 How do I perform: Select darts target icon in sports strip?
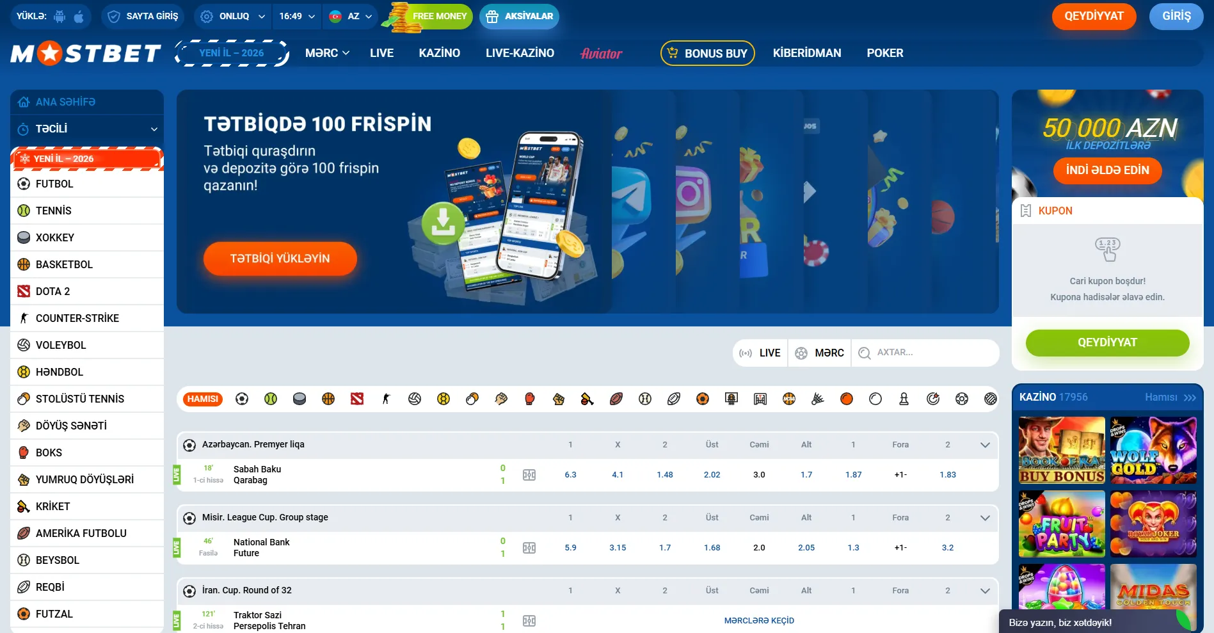pyautogui.click(x=933, y=399)
